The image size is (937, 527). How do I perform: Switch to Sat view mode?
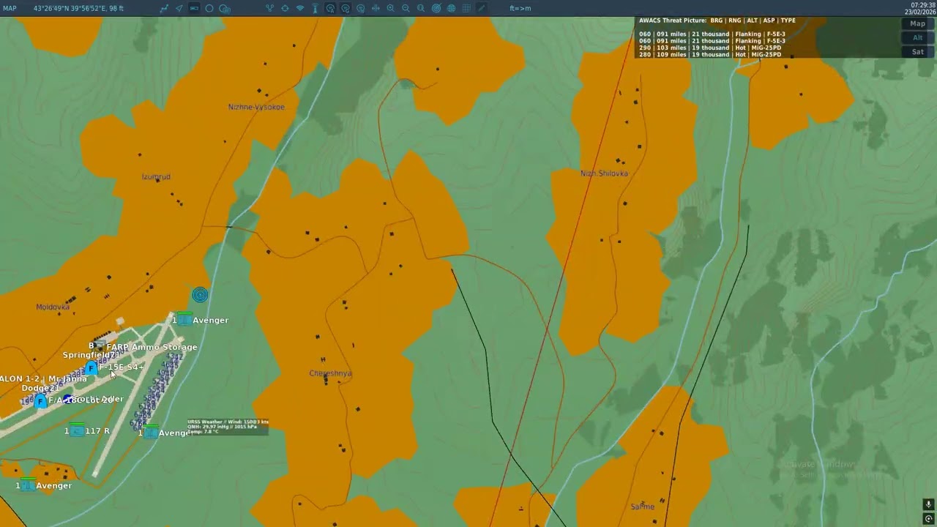coord(917,51)
